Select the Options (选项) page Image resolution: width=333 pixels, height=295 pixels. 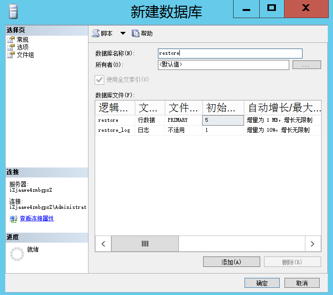point(22,47)
